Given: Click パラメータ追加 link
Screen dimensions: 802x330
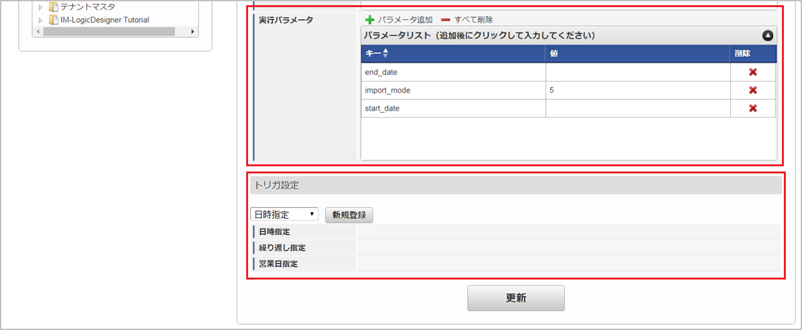Looking at the screenshot, I should [x=406, y=20].
